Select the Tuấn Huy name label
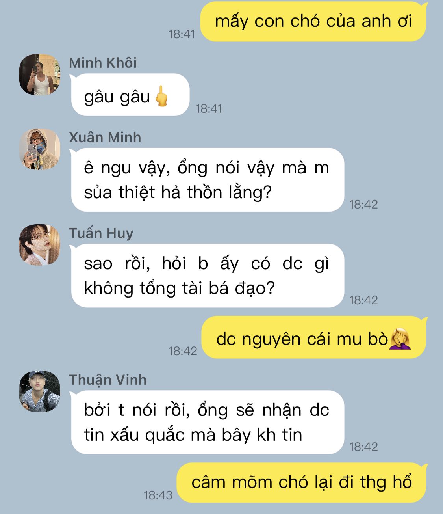 pos(101,233)
